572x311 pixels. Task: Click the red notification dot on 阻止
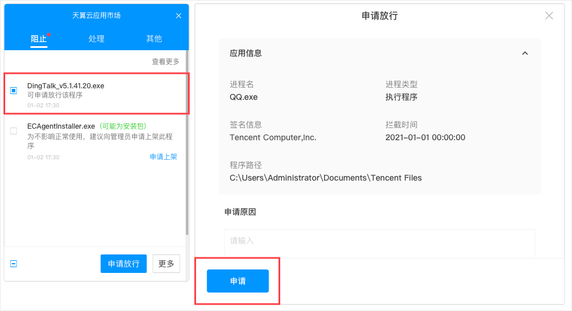49,35
